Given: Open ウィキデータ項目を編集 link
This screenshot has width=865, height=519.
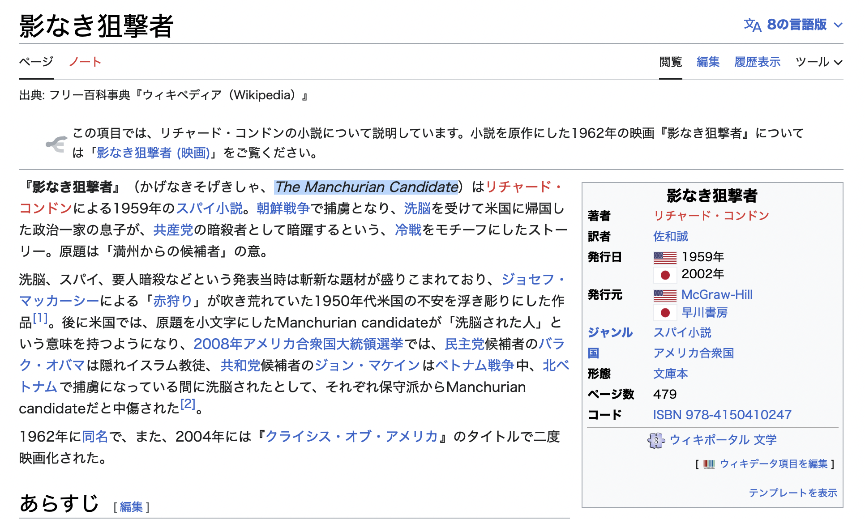Looking at the screenshot, I should click(774, 464).
